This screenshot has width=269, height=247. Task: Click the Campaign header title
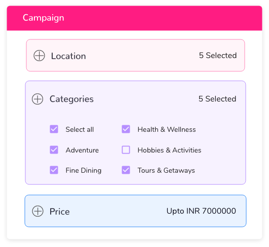pyautogui.click(x=44, y=18)
